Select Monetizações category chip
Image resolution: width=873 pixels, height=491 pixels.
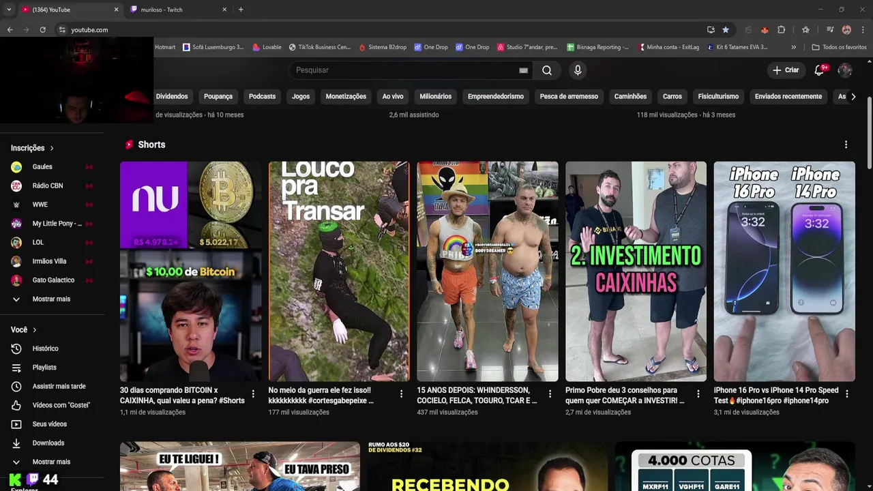coord(346,97)
